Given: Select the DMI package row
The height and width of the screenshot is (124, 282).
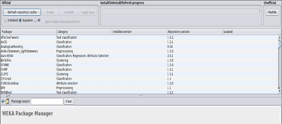Looking at the screenshot, I should click(139, 88).
